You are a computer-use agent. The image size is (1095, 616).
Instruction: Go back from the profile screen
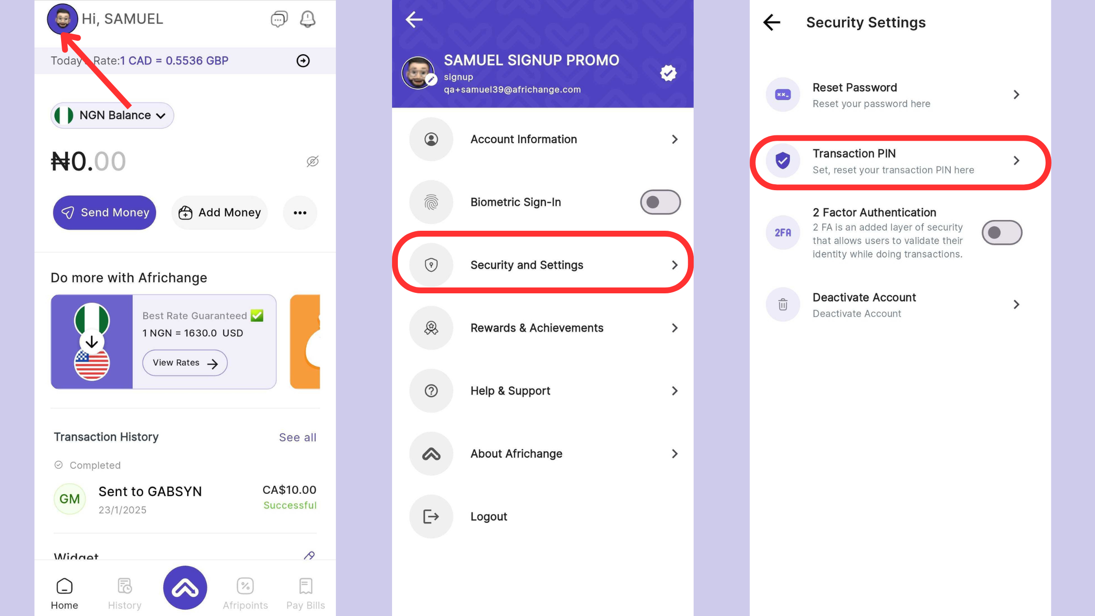[414, 20]
